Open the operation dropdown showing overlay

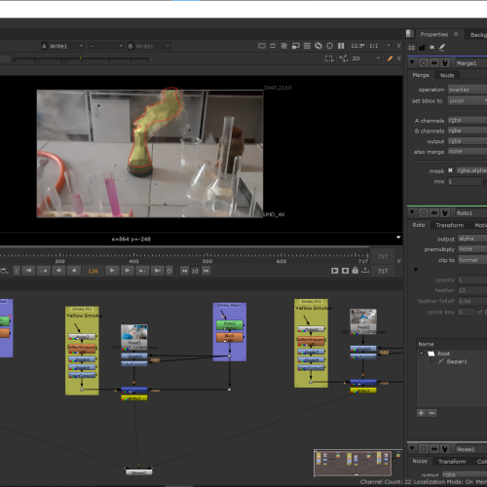(x=468, y=90)
